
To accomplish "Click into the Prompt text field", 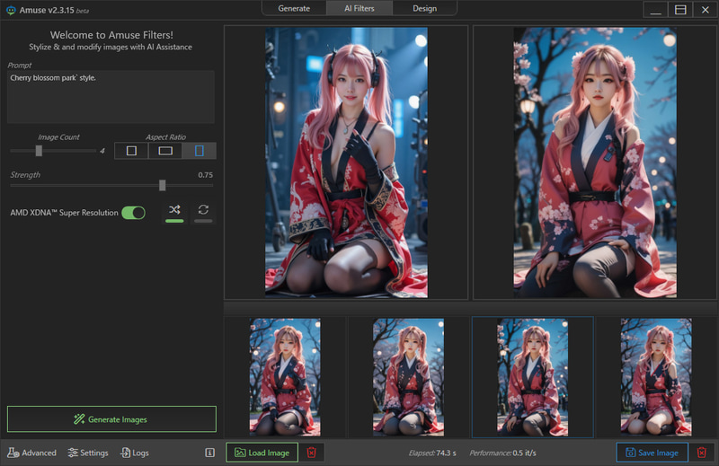I will click(x=111, y=97).
